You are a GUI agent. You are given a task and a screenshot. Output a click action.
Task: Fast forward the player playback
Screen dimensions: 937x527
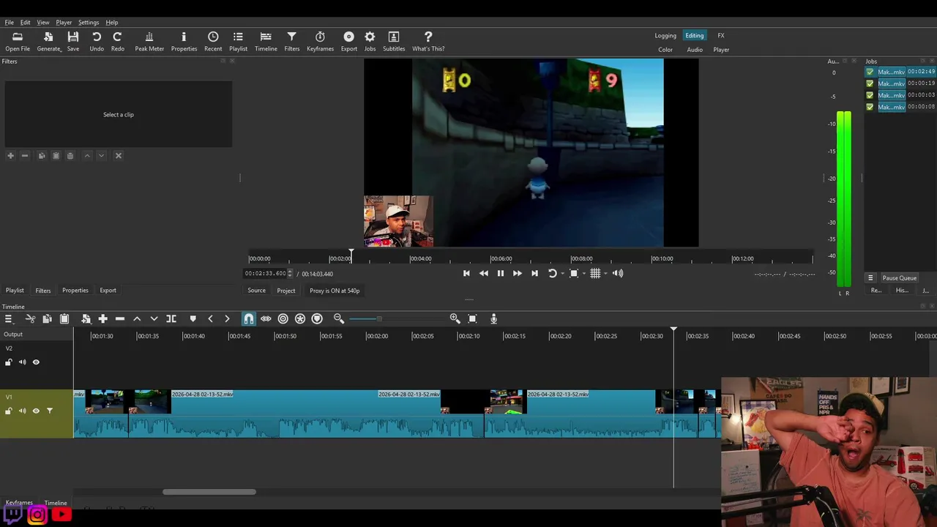pos(517,273)
